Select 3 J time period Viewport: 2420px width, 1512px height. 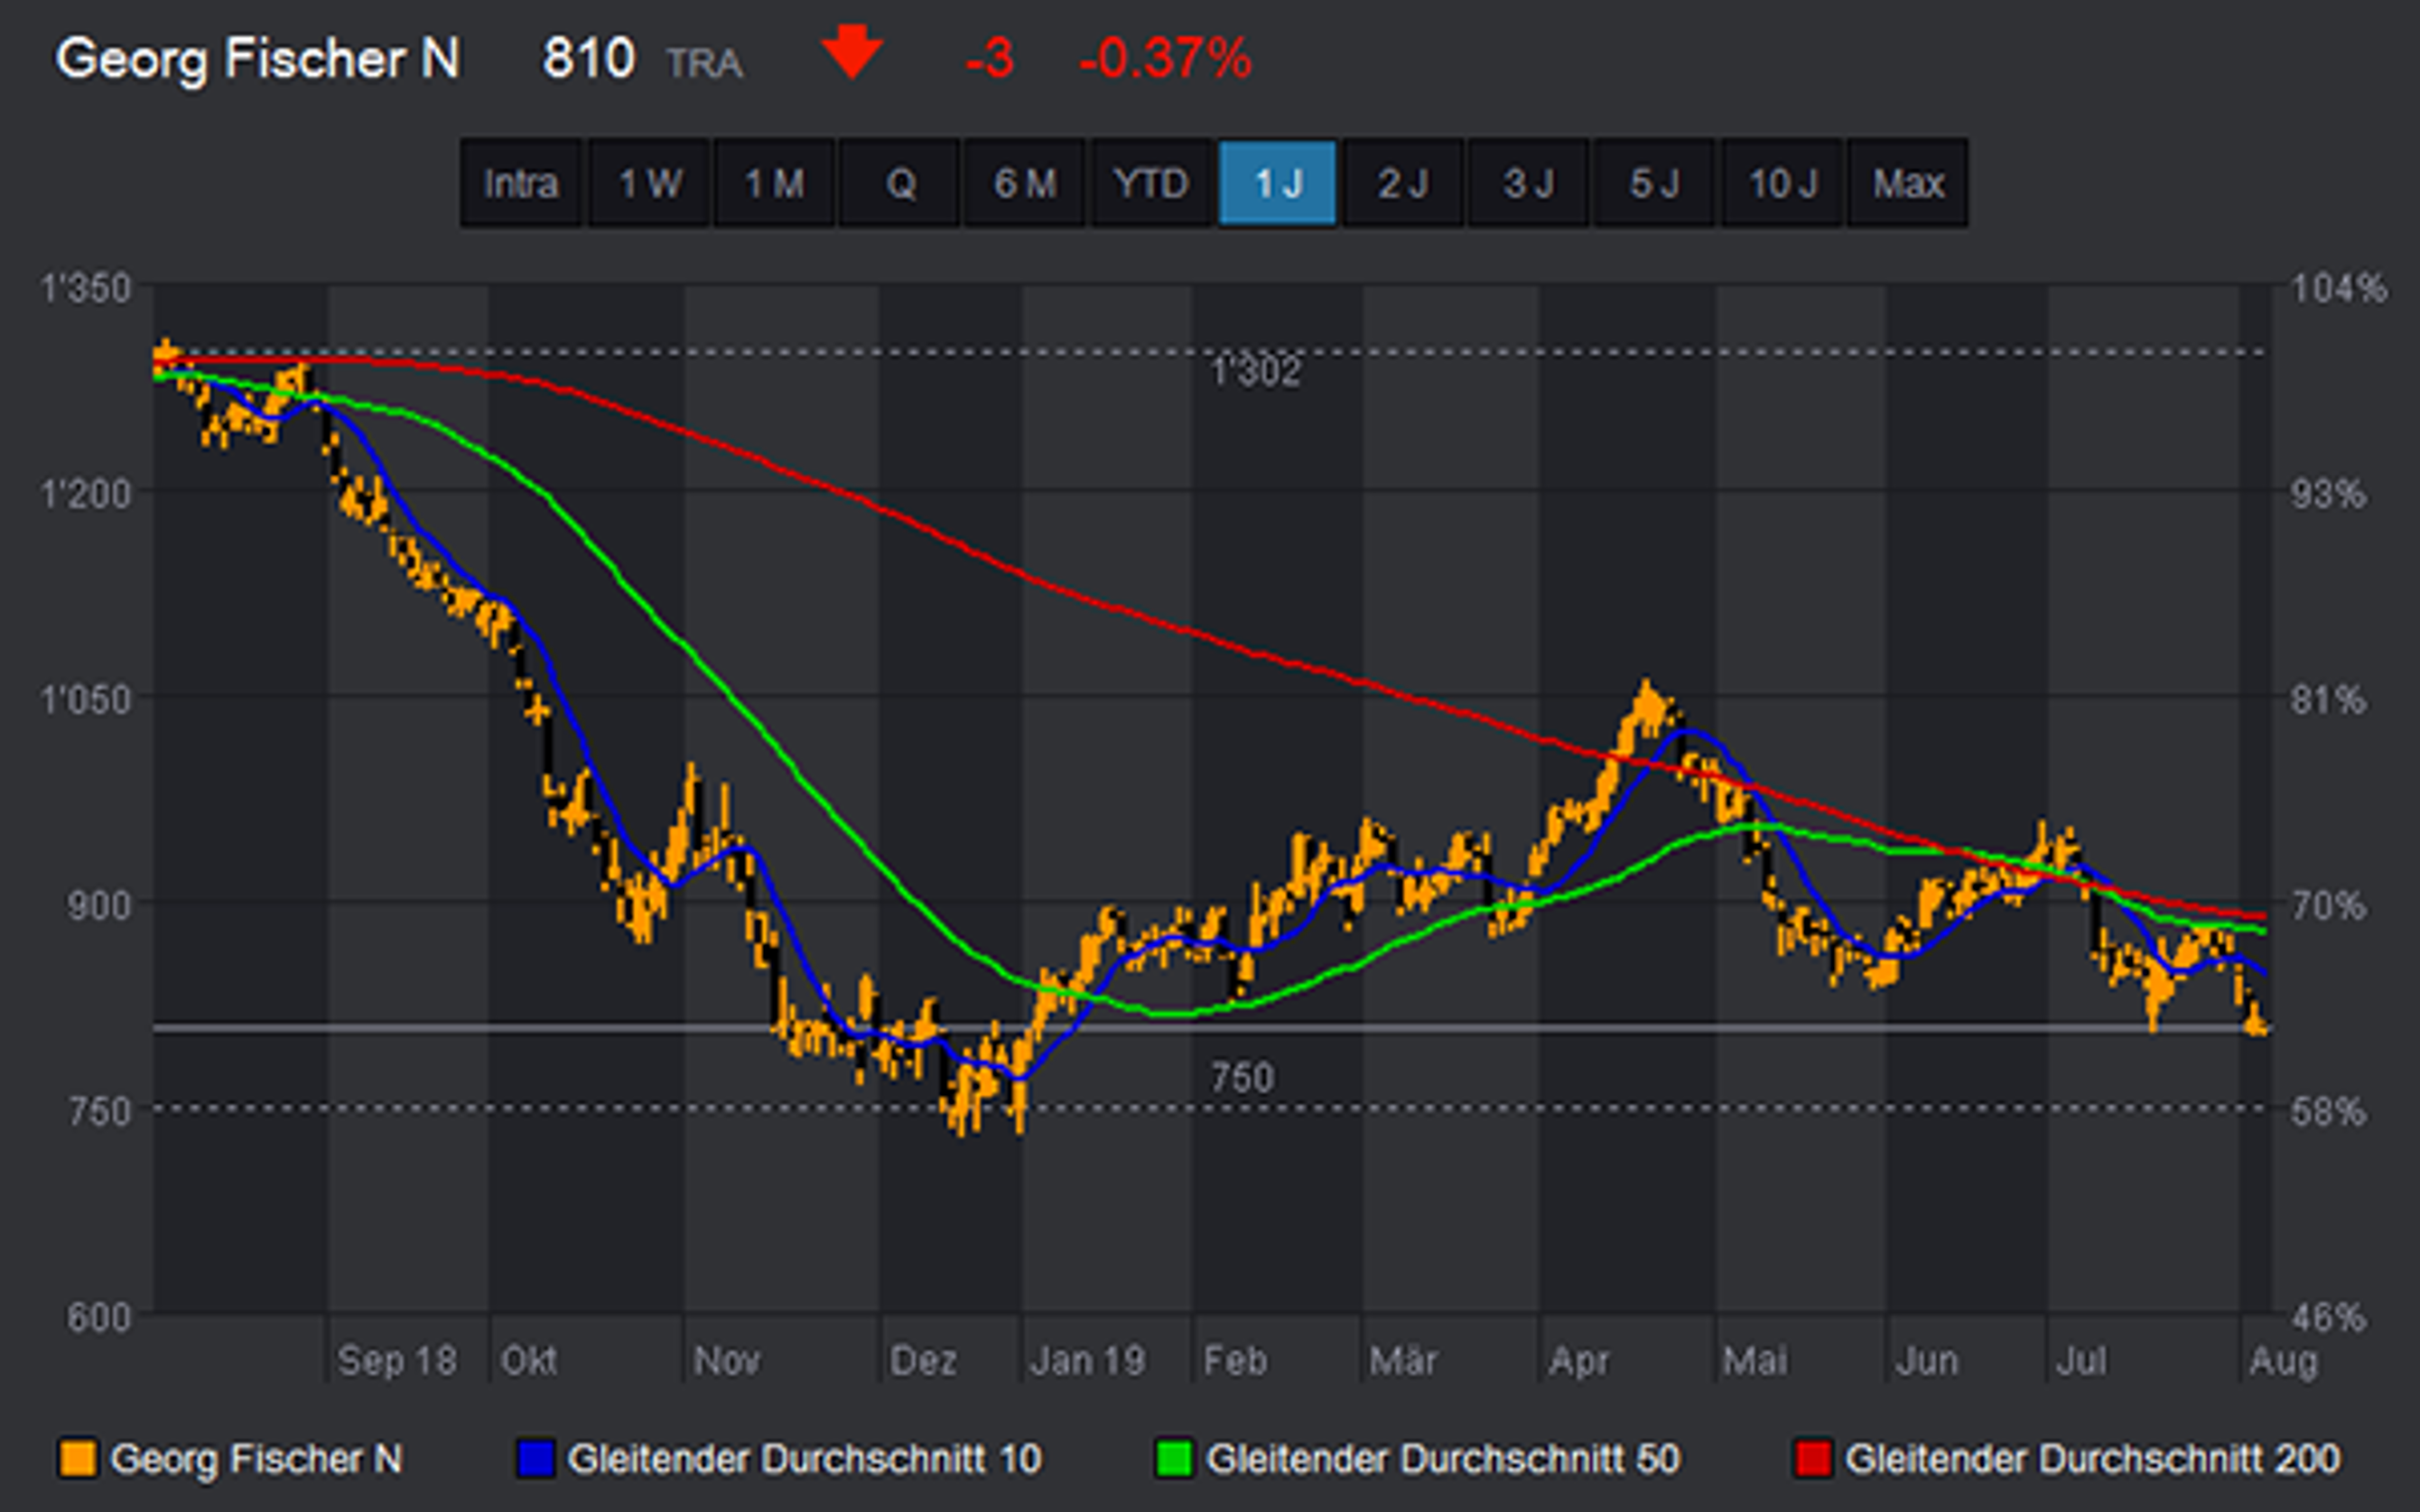point(1528,183)
